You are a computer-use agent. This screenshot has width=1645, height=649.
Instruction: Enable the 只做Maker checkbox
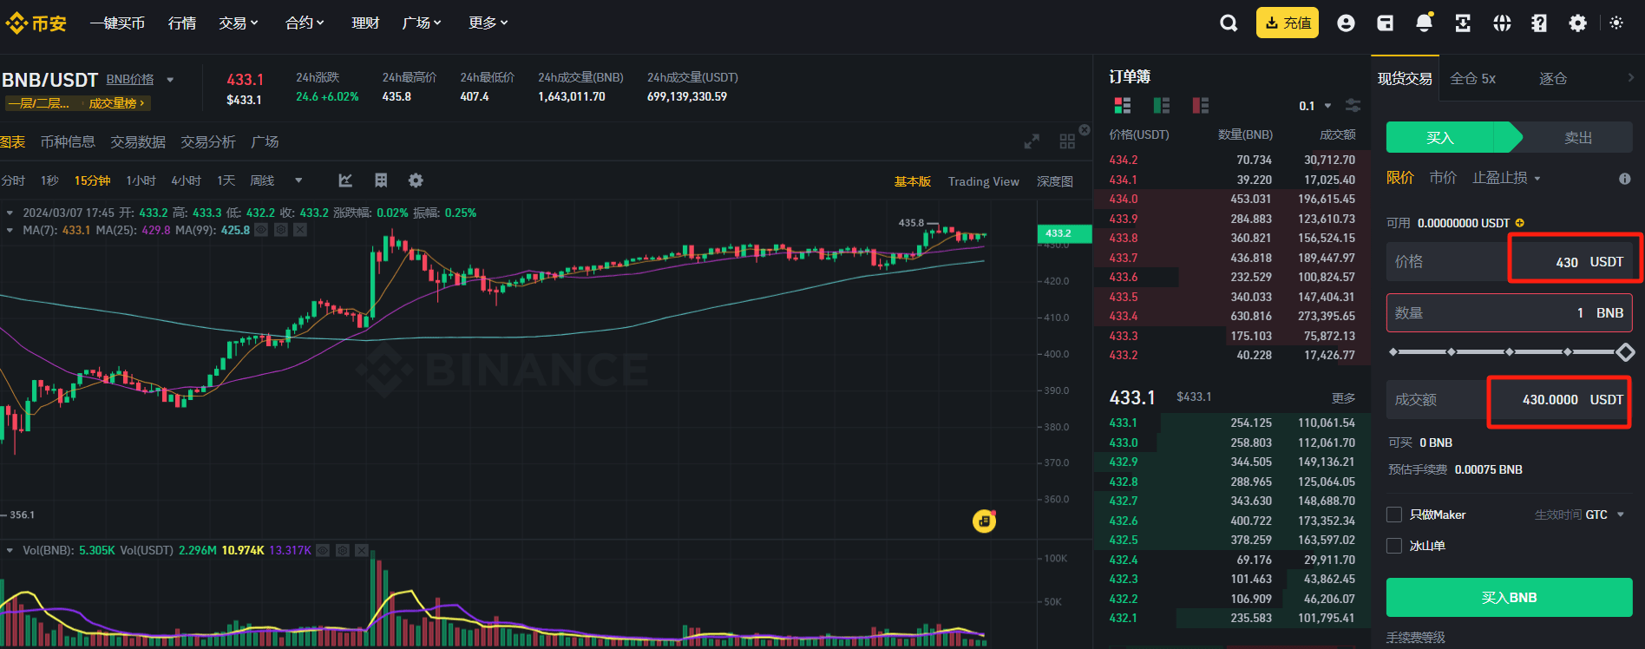pyautogui.click(x=1394, y=515)
